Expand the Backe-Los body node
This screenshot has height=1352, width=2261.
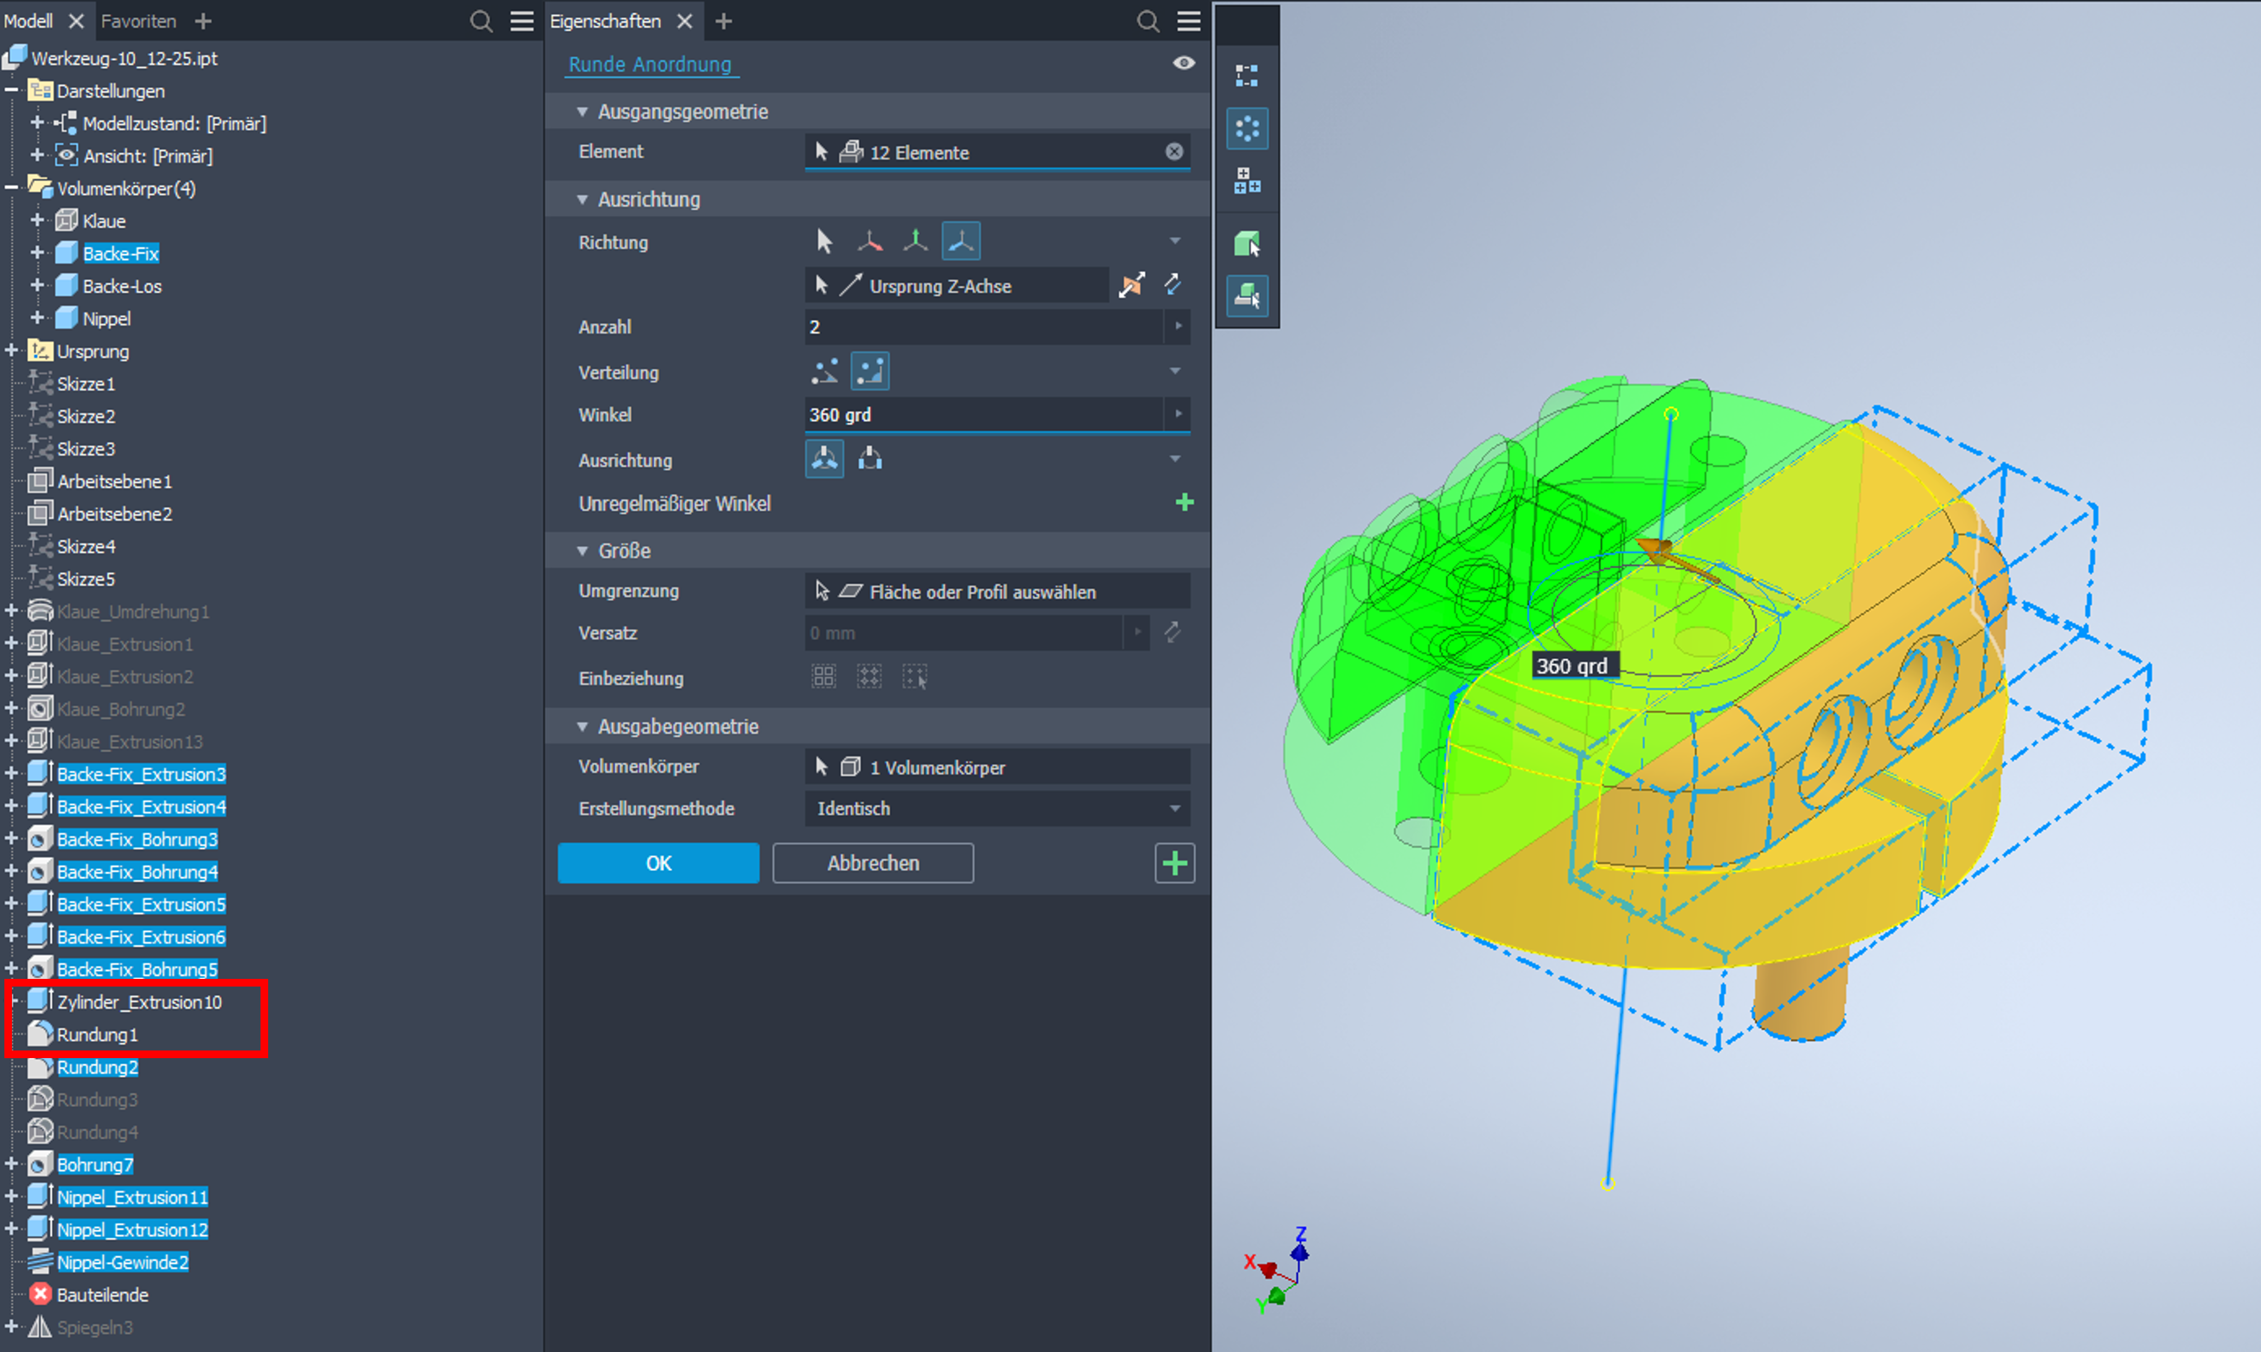pos(37,285)
